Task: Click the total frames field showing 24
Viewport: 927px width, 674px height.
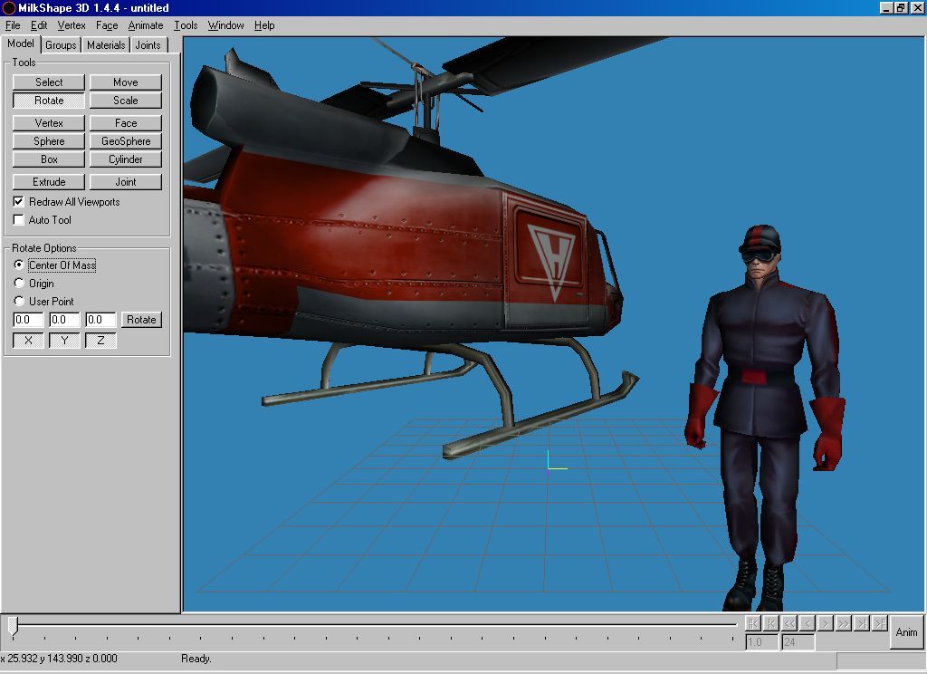Action: click(x=798, y=642)
